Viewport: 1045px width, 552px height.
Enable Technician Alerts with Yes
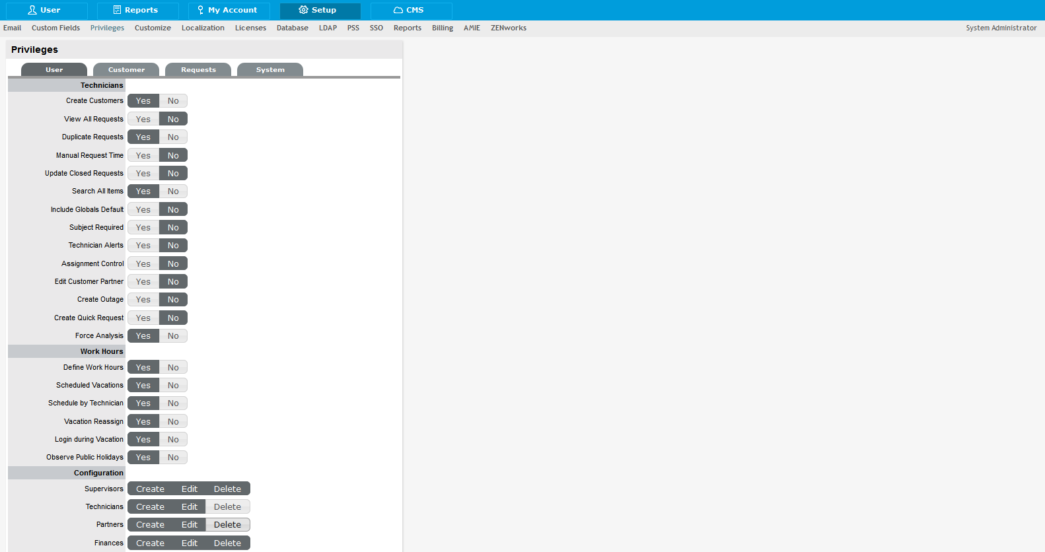[x=143, y=246]
